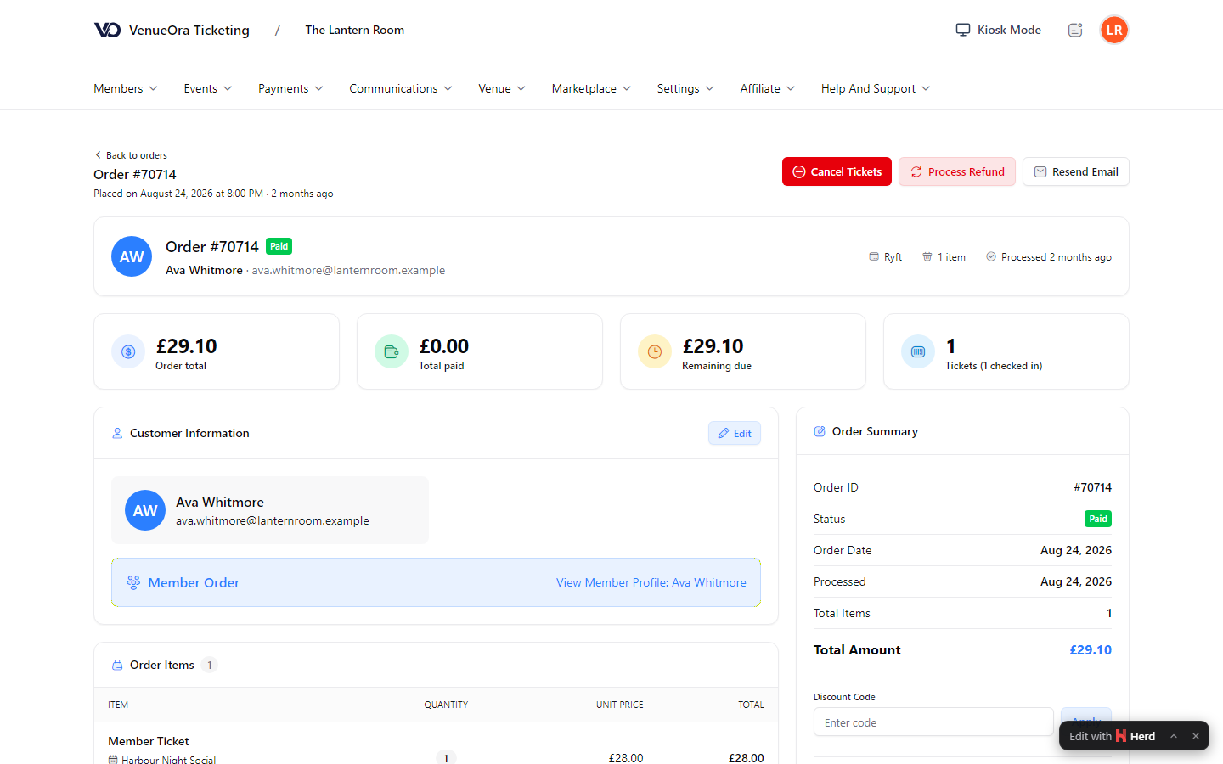Screen dimensions: 1223x764
Task: Click the AW avatar in Customer Information card
Action: tap(145, 510)
